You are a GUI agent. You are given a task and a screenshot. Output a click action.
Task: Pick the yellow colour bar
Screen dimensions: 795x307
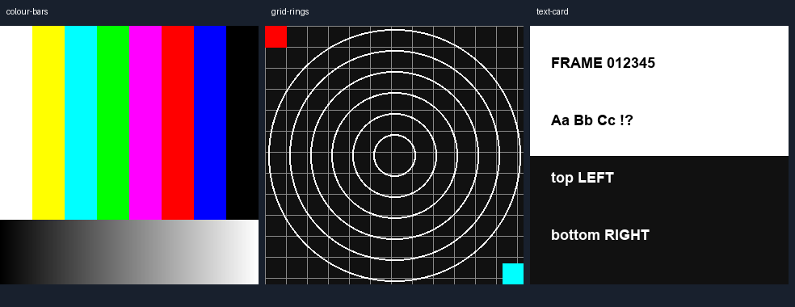tap(48, 123)
